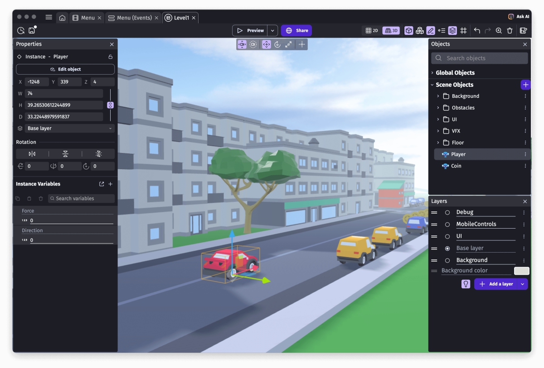Click the Background color swatch
Viewport: 544px width, 368px height.
coord(521,271)
